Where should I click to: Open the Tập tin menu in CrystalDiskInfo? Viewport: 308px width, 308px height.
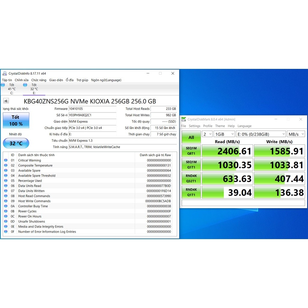coord(7,80)
